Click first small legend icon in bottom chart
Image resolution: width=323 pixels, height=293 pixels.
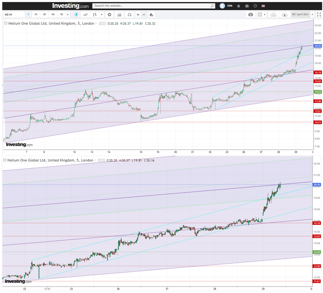click(x=99, y=161)
